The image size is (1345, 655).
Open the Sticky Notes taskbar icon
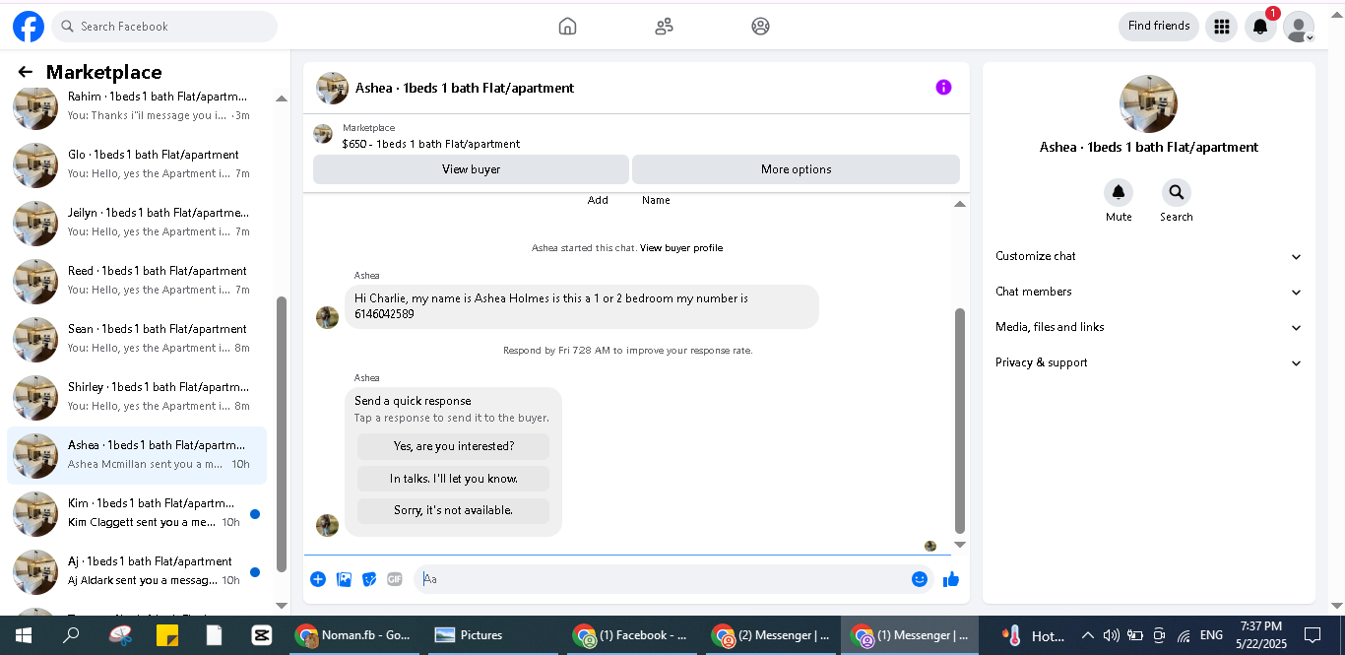click(166, 635)
